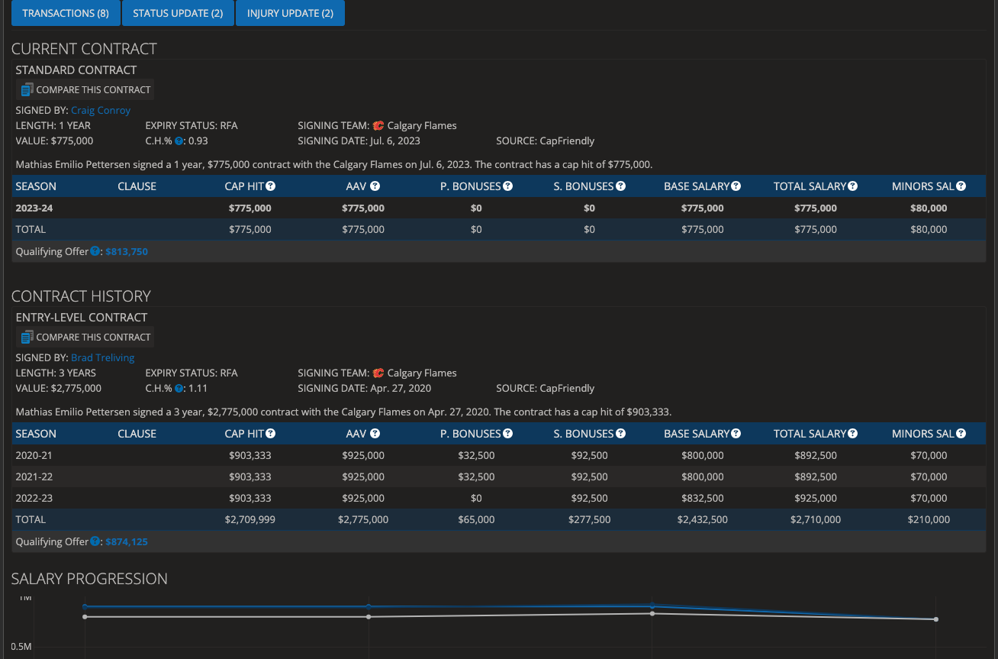998x659 pixels.
Task: Open the P. Bonuses help icon in the history table
Action: [x=508, y=433]
